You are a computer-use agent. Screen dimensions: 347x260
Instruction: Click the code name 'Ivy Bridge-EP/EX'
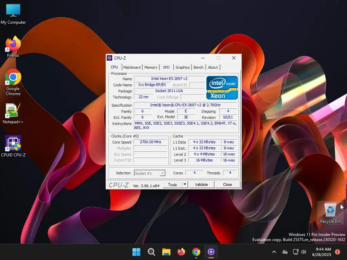pos(152,85)
